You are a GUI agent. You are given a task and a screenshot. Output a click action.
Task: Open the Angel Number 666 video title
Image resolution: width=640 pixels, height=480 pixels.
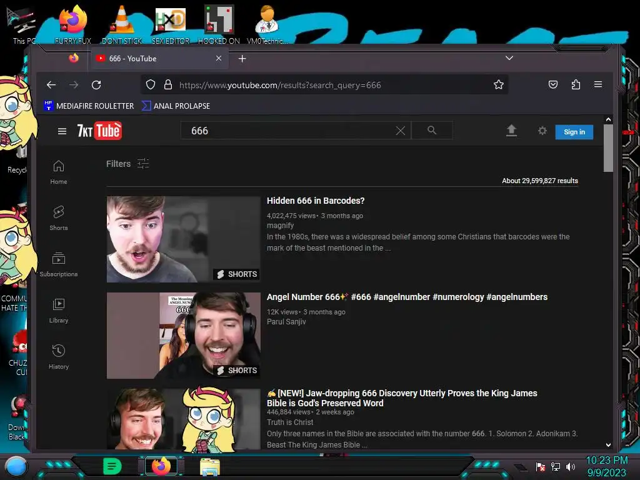point(407,297)
